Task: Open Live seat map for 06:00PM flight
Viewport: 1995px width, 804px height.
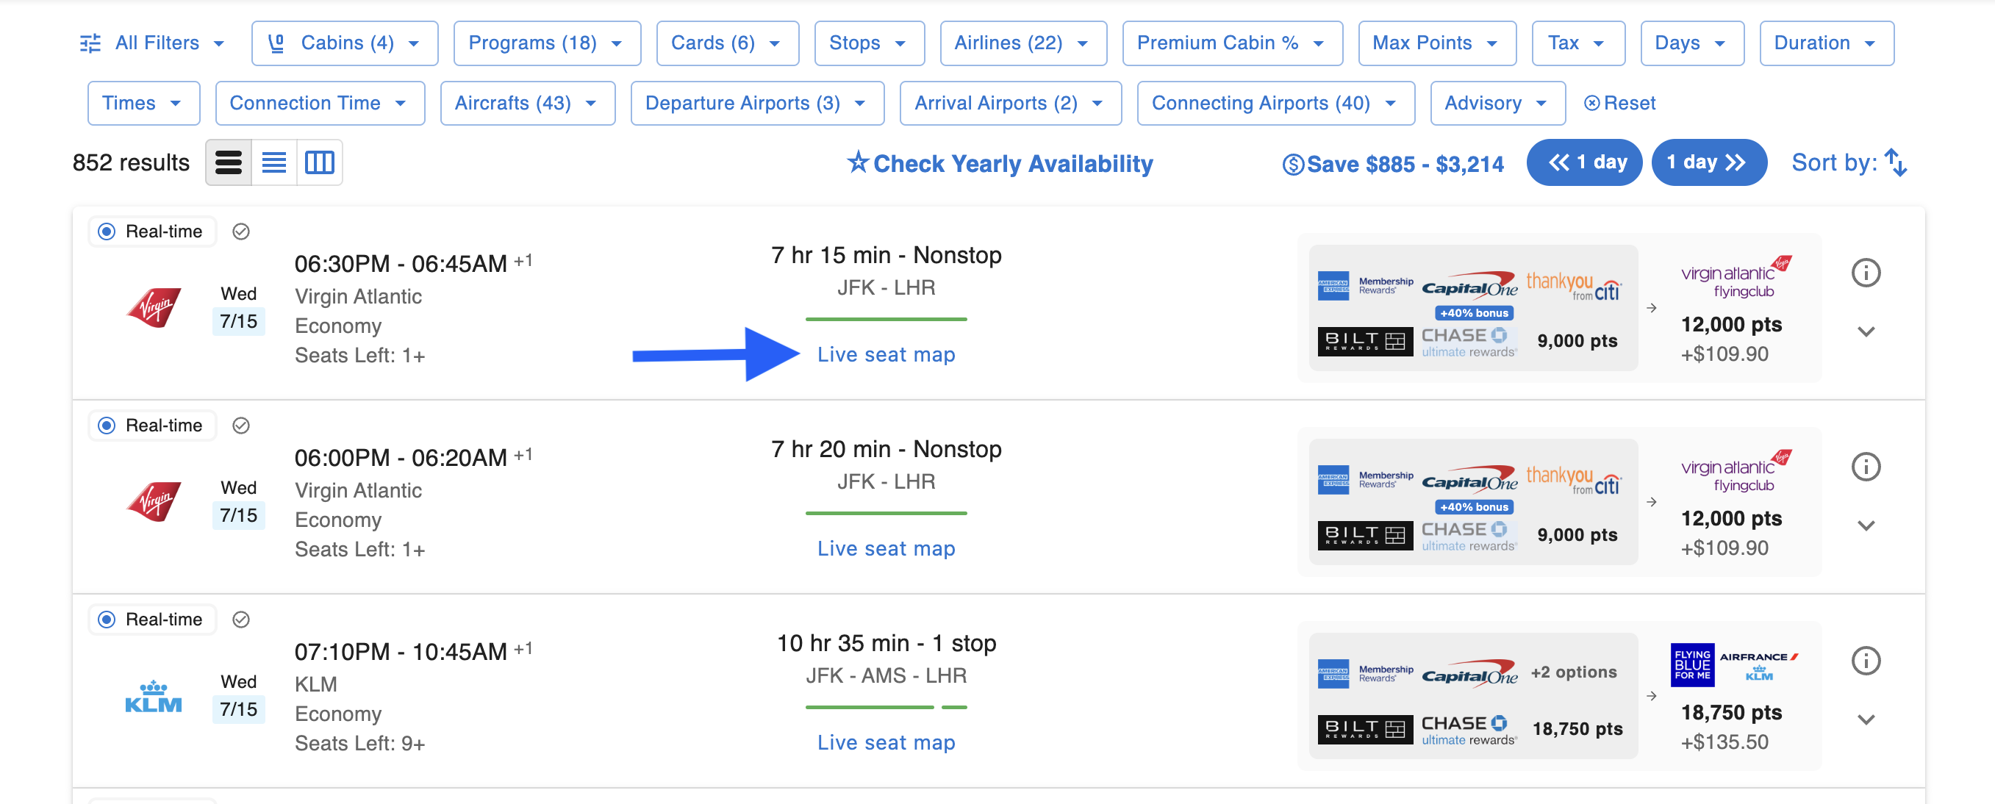Action: click(x=886, y=548)
